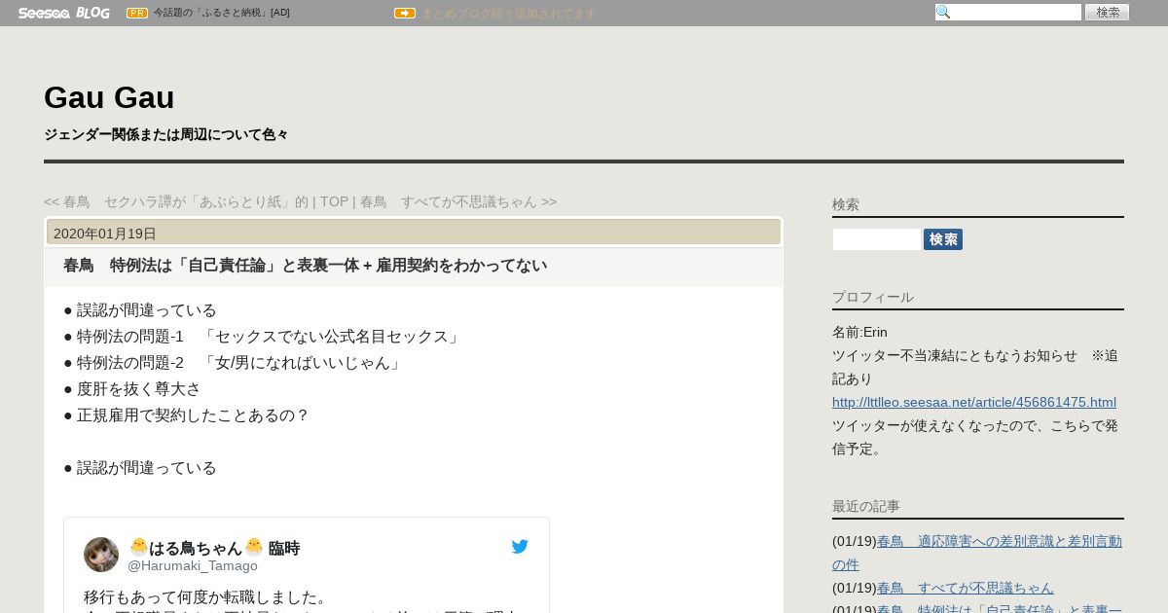Click the Seesaa BLOG logo
1168x613 pixels.
click(x=64, y=13)
